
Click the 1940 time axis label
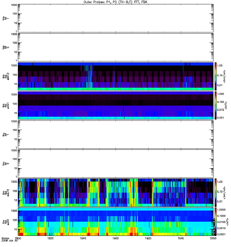tap(181, 238)
